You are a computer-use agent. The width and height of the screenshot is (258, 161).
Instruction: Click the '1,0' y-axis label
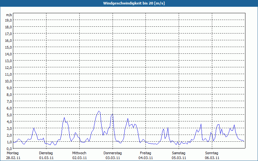[9, 142]
